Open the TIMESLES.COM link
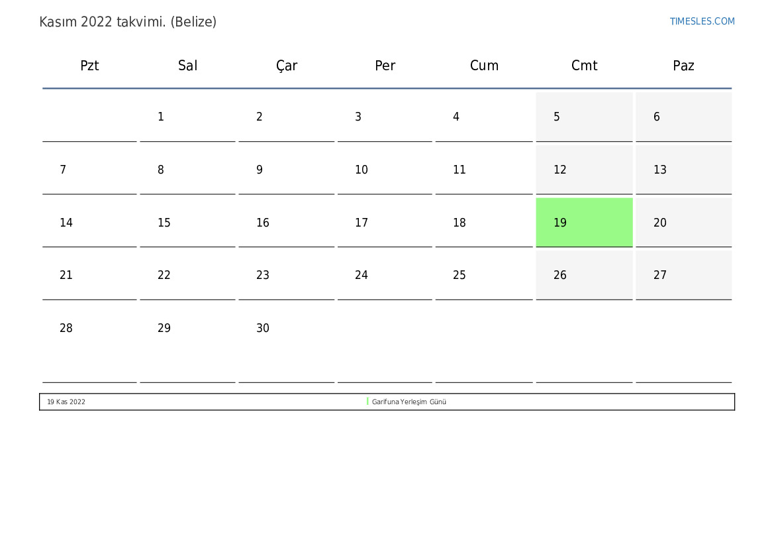 [x=702, y=21]
